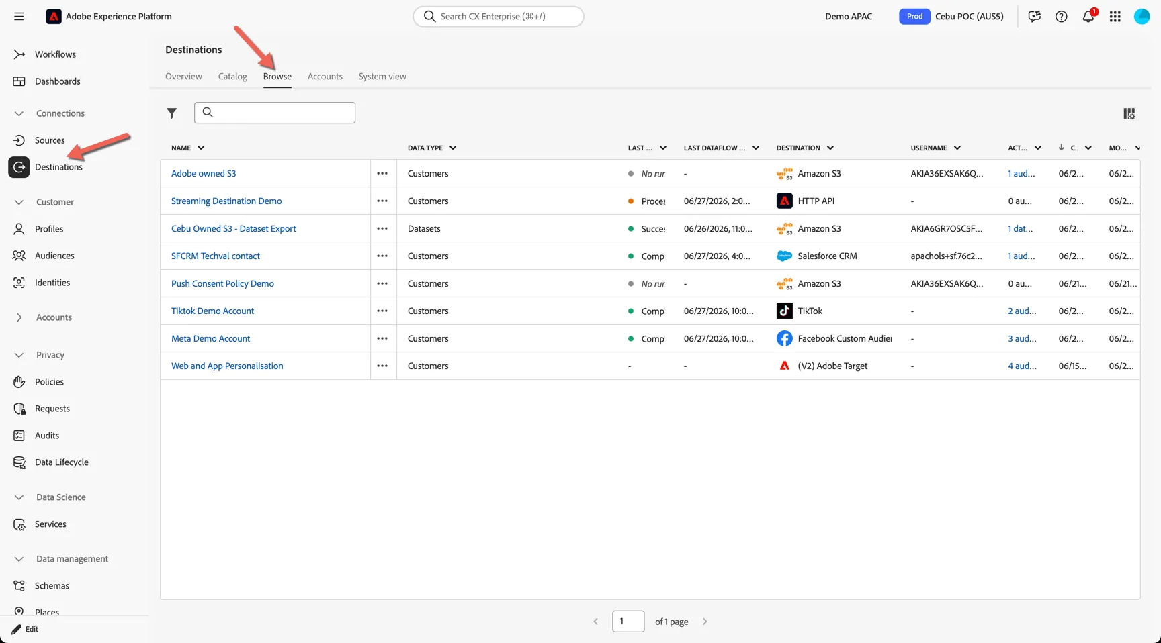Open Audiences in sidebar
The image size is (1161, 643).
[x=54, y=256]
